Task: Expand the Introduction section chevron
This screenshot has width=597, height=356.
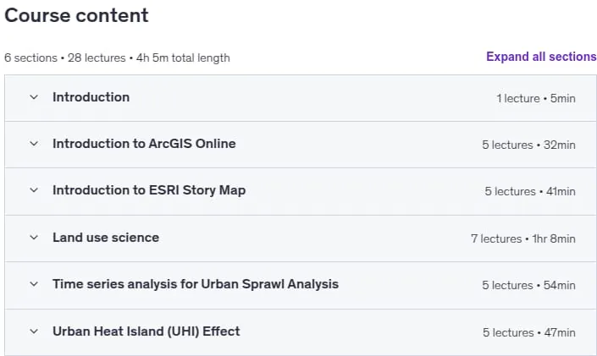Action: (34, 97)
